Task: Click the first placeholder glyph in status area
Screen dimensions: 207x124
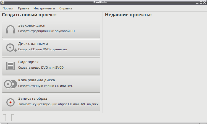Action: pos(4,118)
